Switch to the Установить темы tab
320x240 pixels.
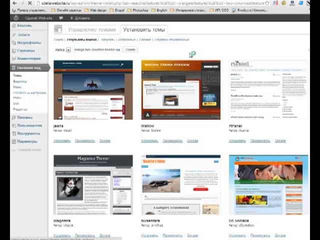144,29
